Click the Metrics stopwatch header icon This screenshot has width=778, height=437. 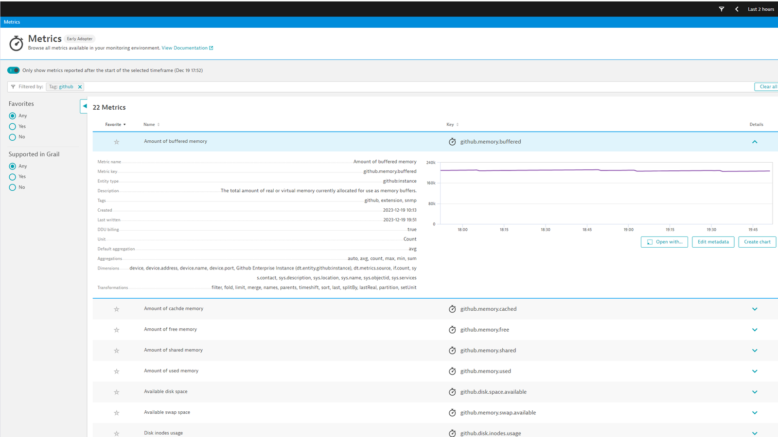[x=16, y=43]
